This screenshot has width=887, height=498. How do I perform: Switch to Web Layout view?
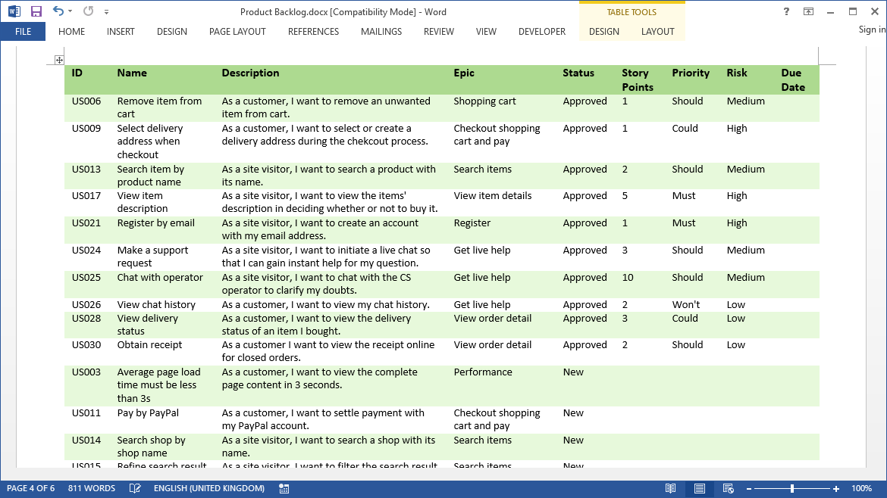727,488
